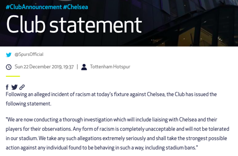238x156 pixels.
Task: Click the dark stadium header image
Action: pos(190,22)
